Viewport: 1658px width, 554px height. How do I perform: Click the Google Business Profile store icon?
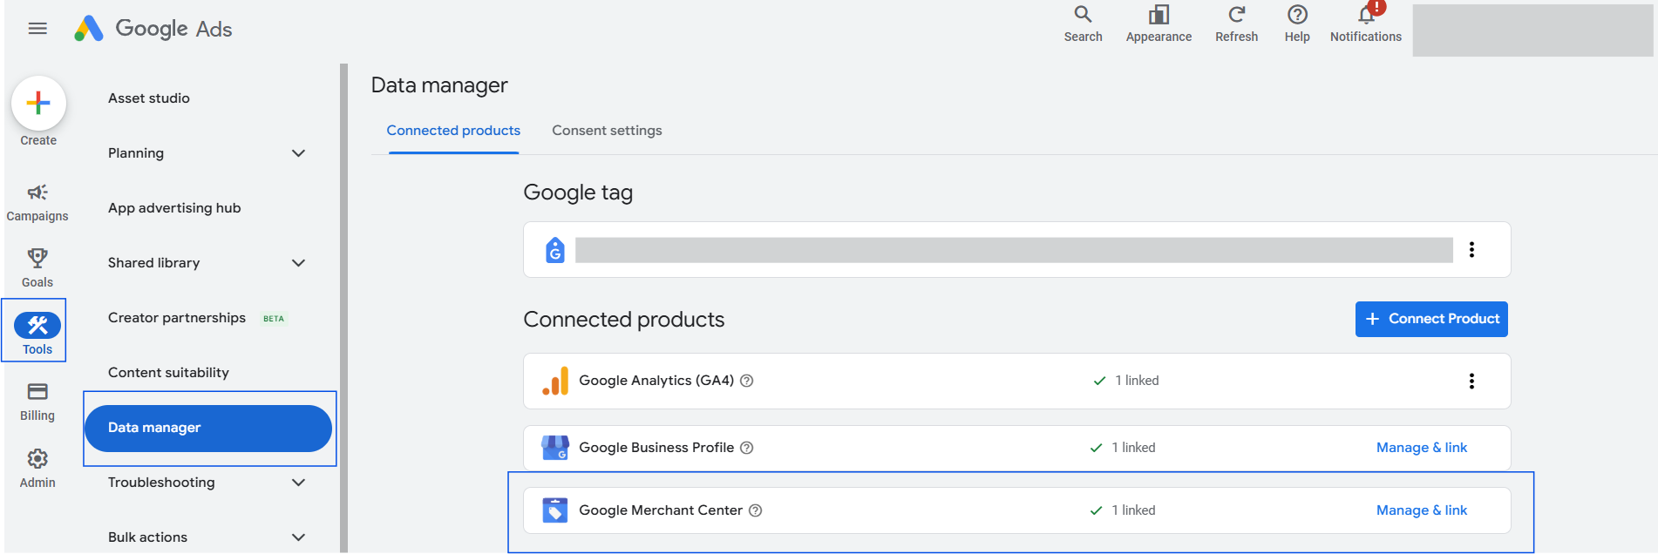555,448
